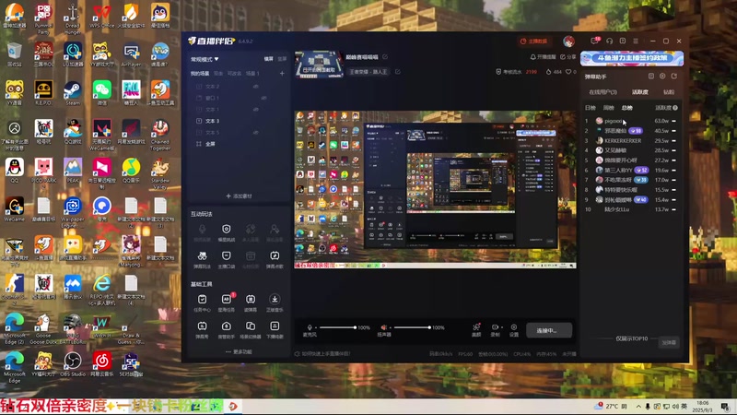Viewport: 737px width, 415px height.
Task: Expand KERKERKERKER row minus button
Action: coord(674,141)
